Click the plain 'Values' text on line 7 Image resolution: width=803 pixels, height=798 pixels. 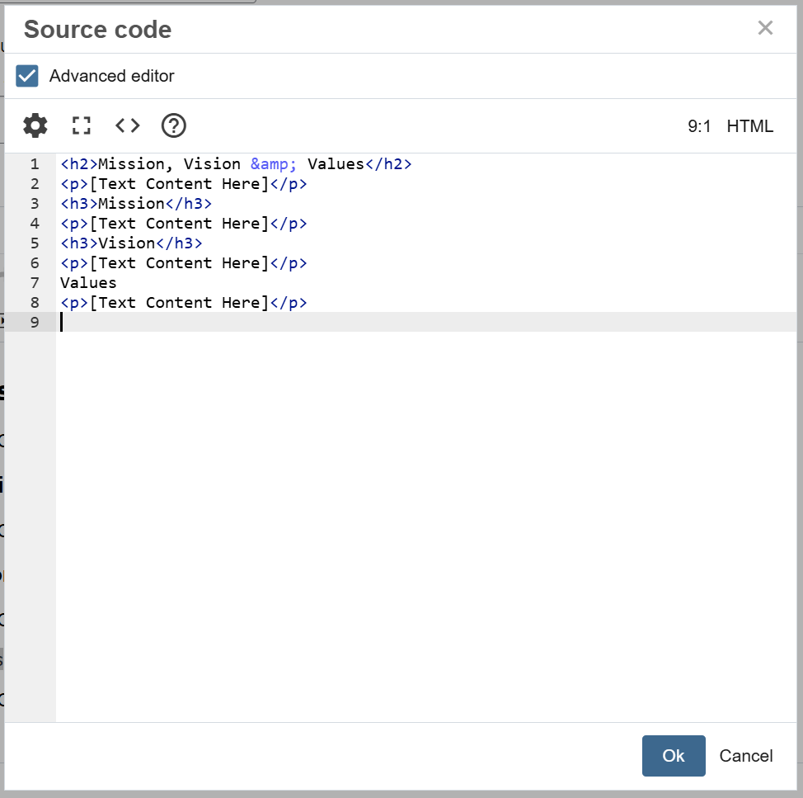click(88, 283)
